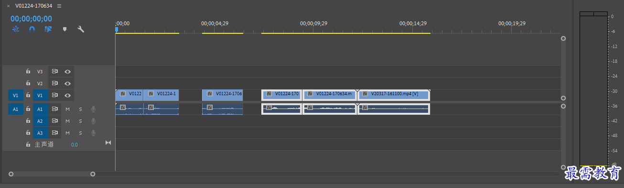Mute audio track A2
Image resolution: width=624 pixels, height=188 pixels.
68,121
